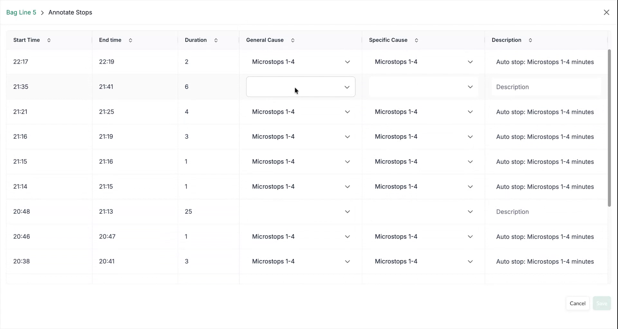Click General Cause sort icon
The image size is (618, 329).
click(x=293, y=40)
